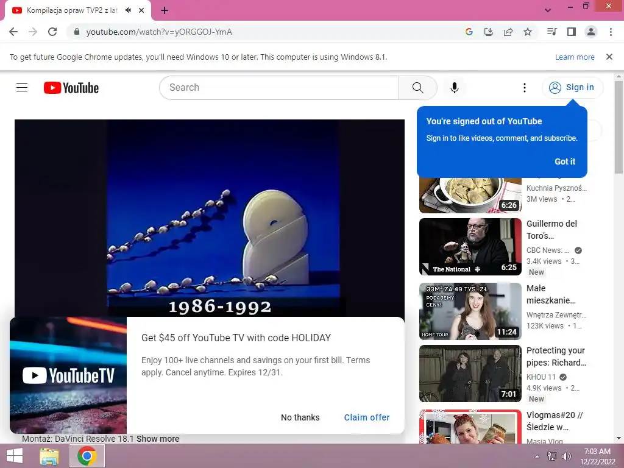Open File Explorer from the taskbar
This screenshot has width=624, height=468.
tap(49, 456)
